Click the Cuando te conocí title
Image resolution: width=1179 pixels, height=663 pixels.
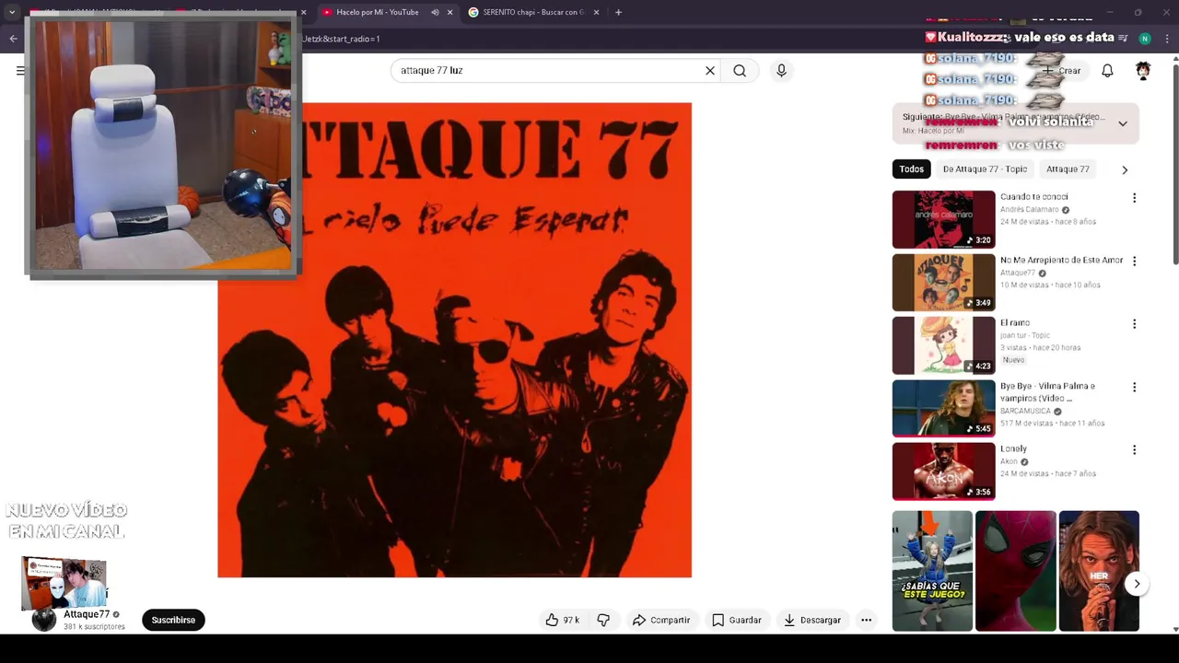pyautogui.click(x=1033, y=196)
